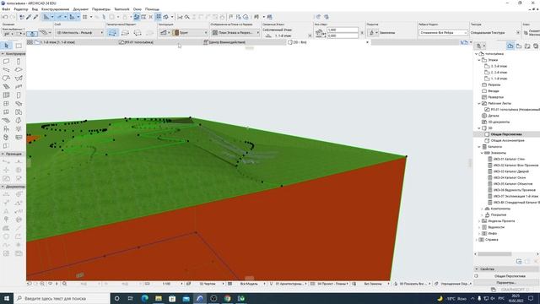Open the План Этажа и Разрез dropdown

tap(235, 32)
